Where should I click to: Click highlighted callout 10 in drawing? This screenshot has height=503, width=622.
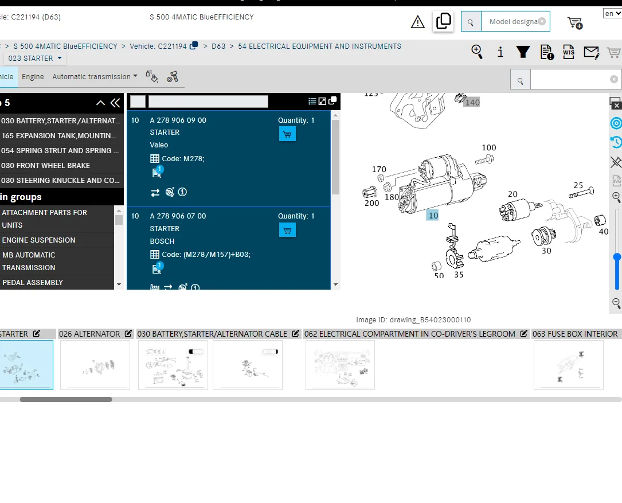point(433,216)
